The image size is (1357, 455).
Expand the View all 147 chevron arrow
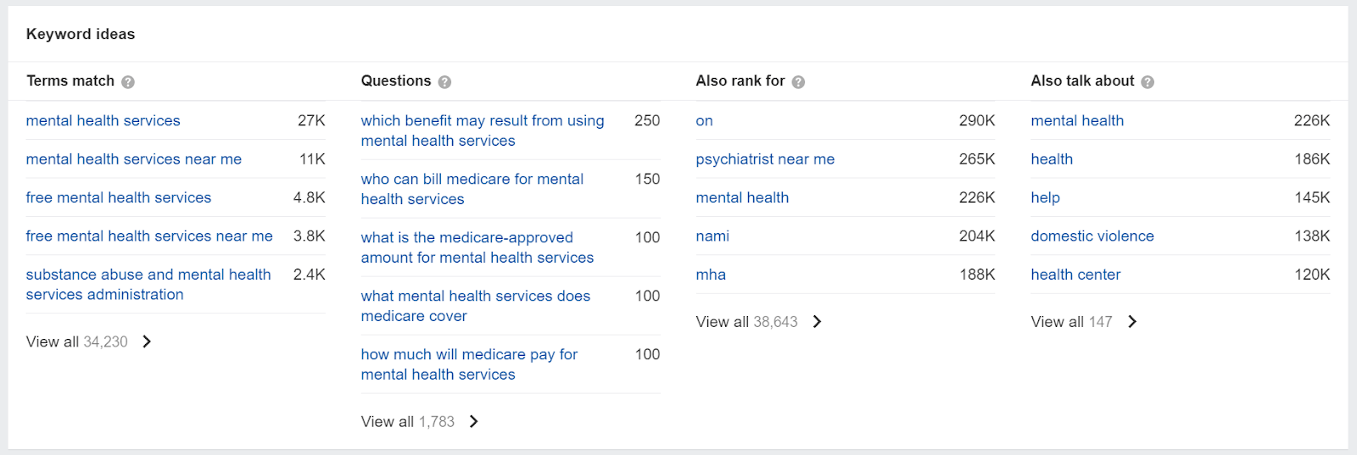click(1132, 321)
